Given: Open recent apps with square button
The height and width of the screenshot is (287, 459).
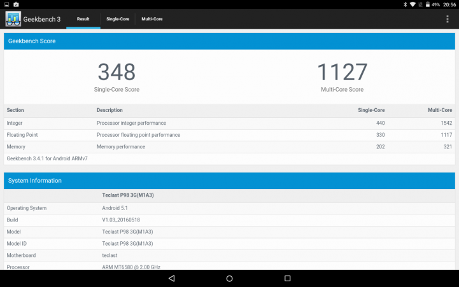Looking at the screenshot, I should (287, 279).
